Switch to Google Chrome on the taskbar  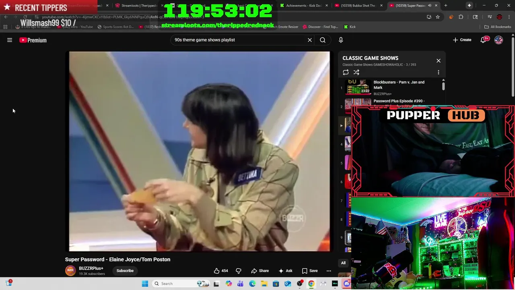(311, 284)
